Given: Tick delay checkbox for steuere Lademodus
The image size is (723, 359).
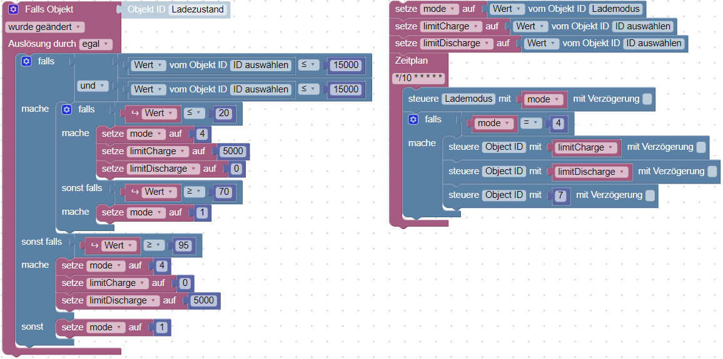Looking at the screenshot, I should pyautogui.click(x=647, y=99).
